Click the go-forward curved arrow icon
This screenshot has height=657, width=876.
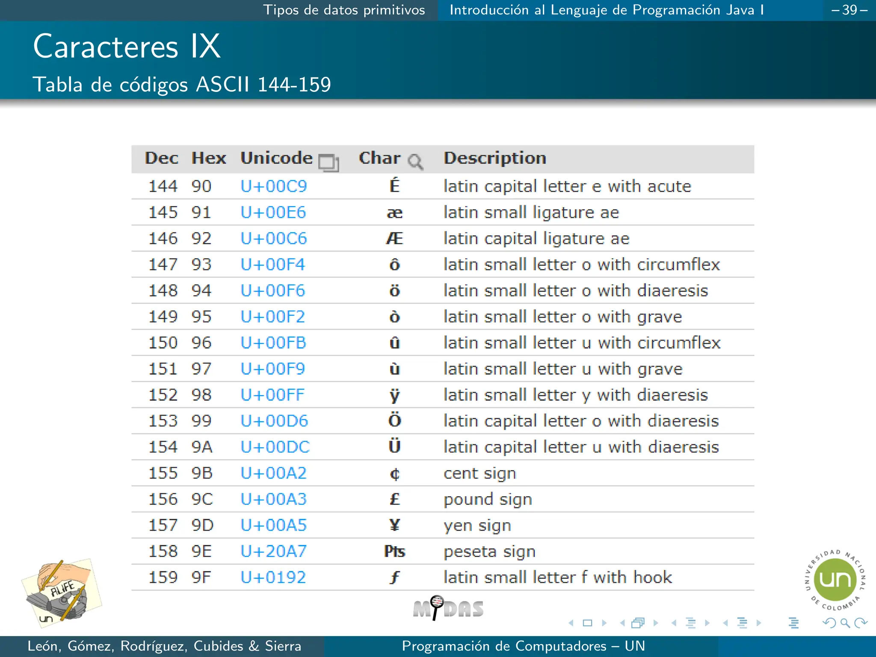click(x=861, y=623)
